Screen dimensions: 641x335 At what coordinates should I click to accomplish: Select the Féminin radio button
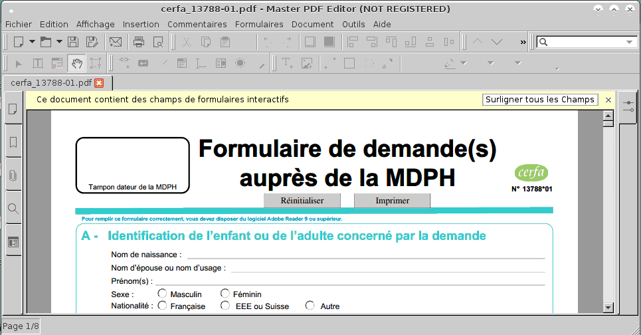pyautogui.click(x=225, y=293)
